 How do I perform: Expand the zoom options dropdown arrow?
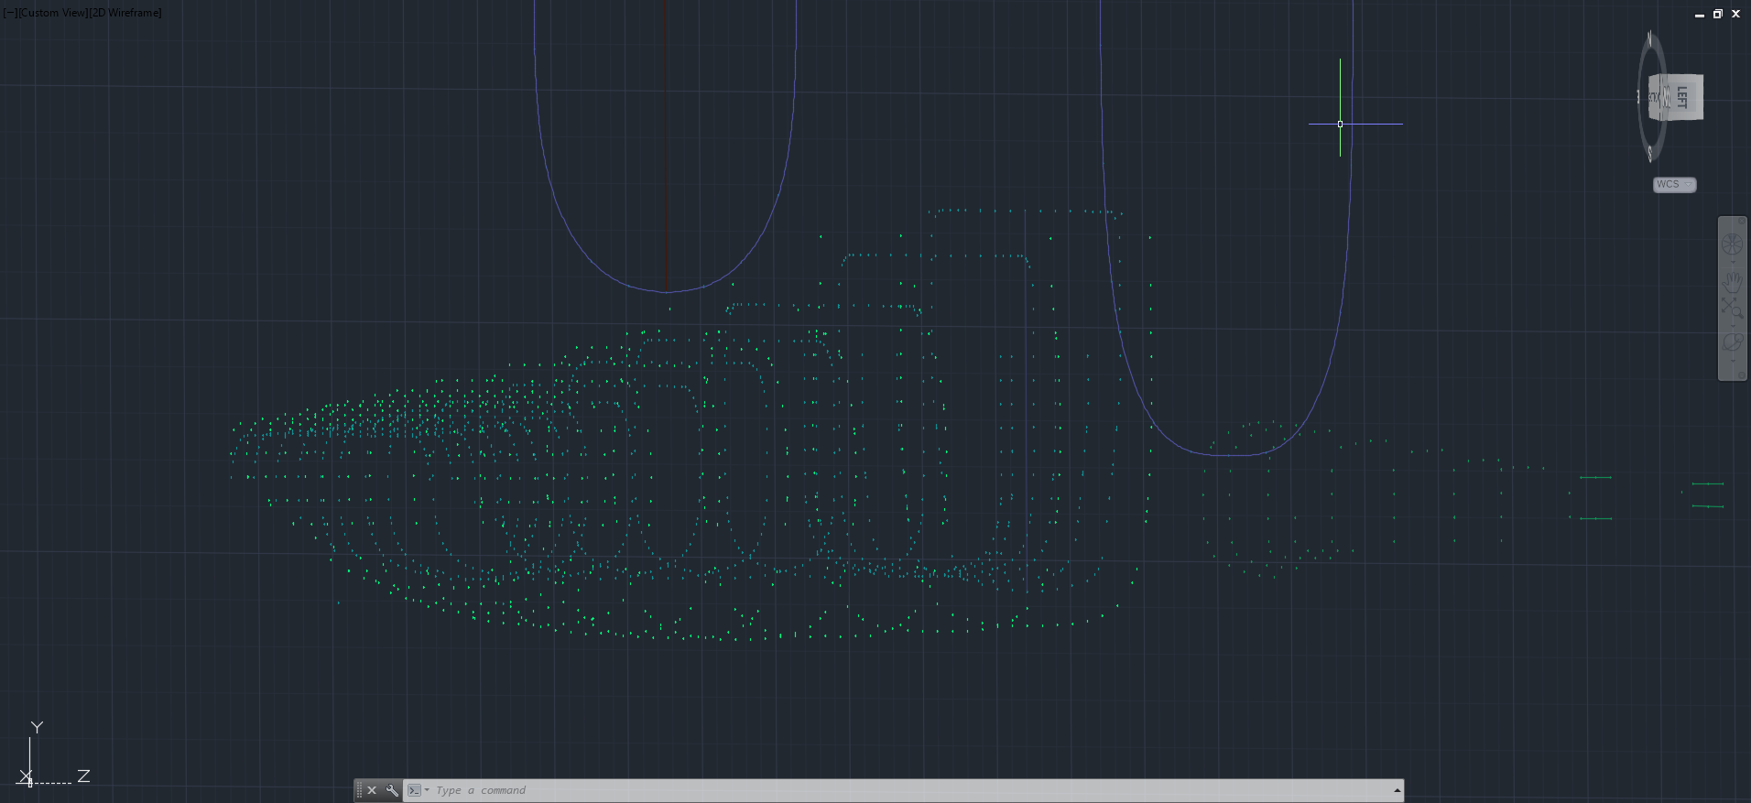point(1732,325)
